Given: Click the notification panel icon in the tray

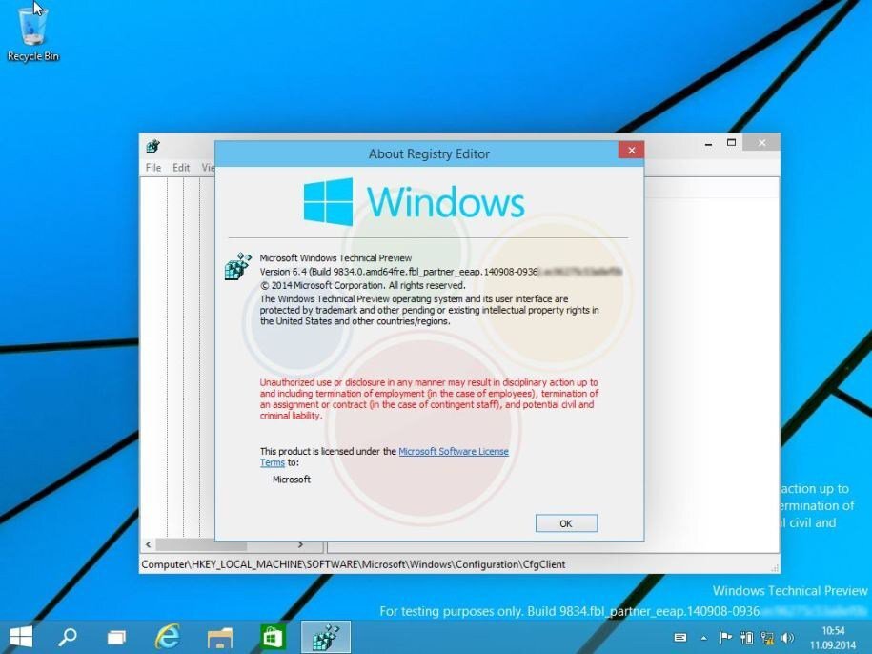Looking at the screenshot, I should [x=680, y=637].
